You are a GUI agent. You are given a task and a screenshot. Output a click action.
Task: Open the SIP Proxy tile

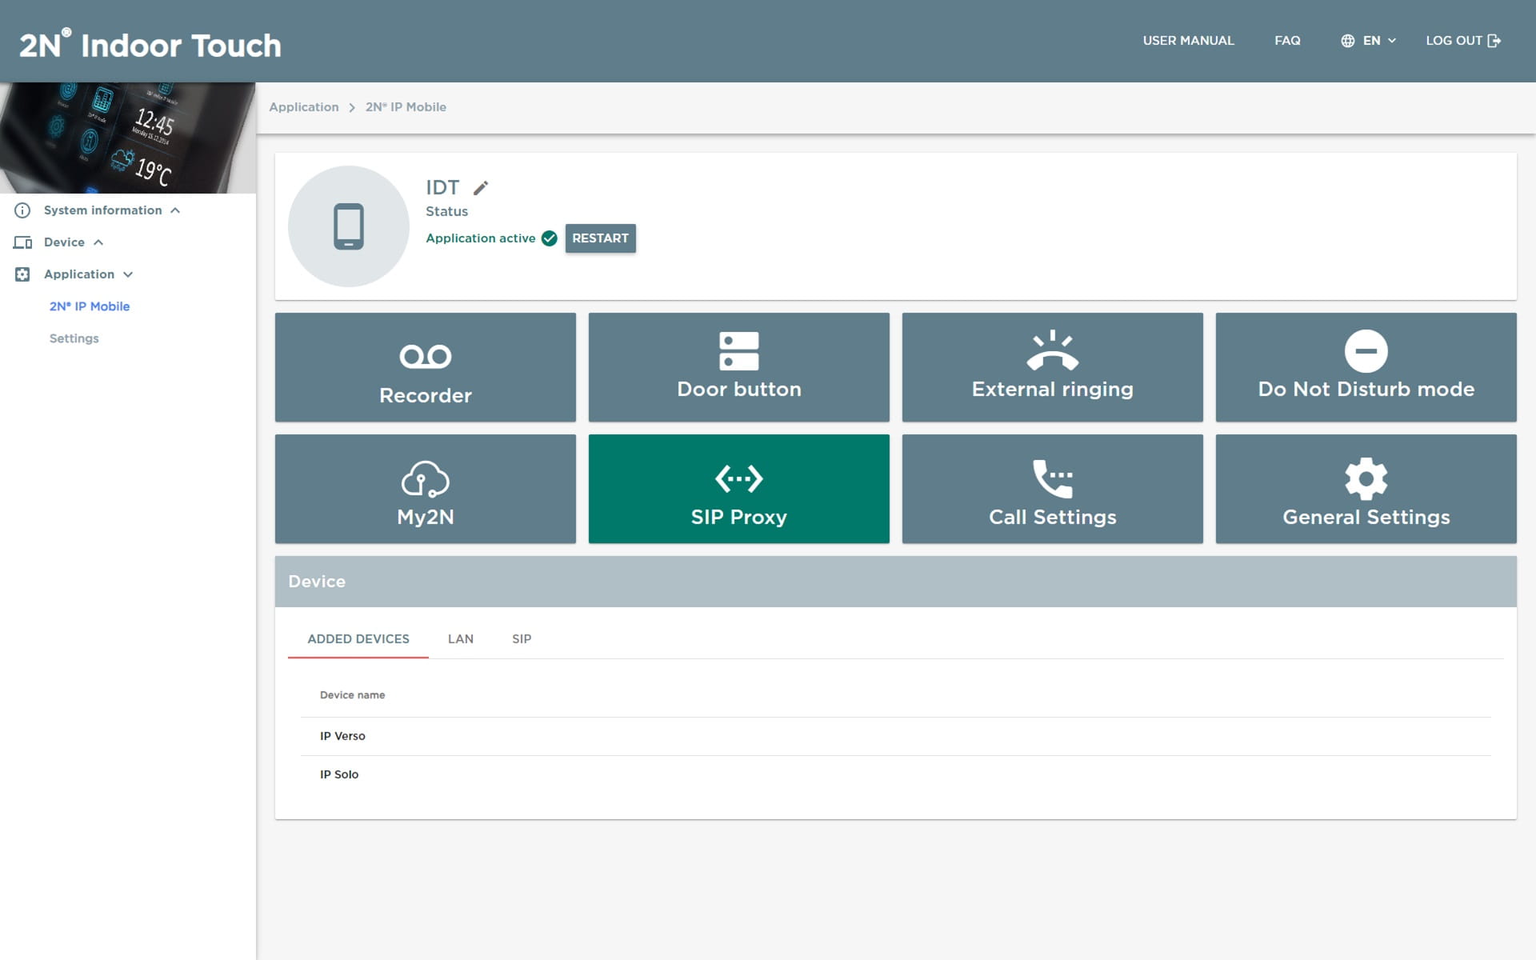(739, 489)
